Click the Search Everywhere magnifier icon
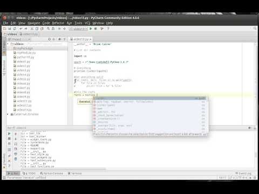 255,29
